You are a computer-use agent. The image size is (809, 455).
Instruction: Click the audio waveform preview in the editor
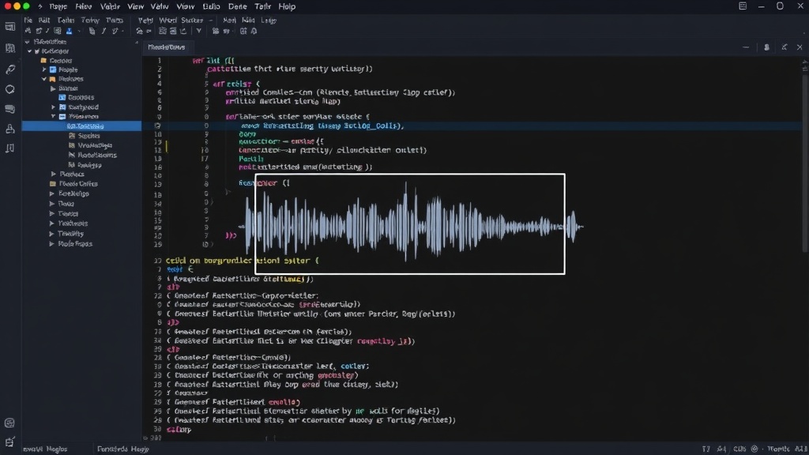tap(410, 224)
